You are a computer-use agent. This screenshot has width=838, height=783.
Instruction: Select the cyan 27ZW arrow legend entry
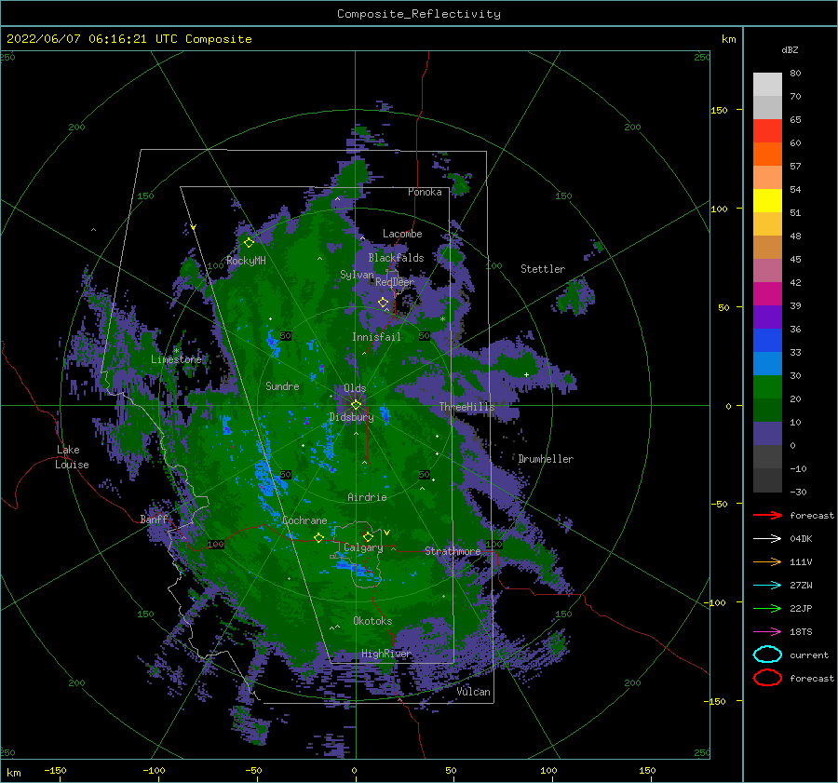pos(767,586)
